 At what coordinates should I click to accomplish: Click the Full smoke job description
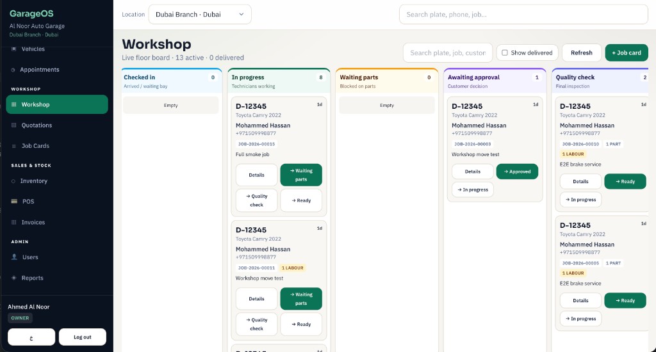(x=252, y=154)
